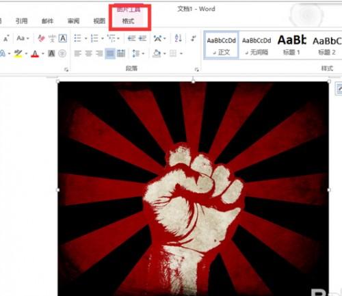342x296 pixels.
Task: Switch to the 邮件 tab
Action: (x=47, y=21)
